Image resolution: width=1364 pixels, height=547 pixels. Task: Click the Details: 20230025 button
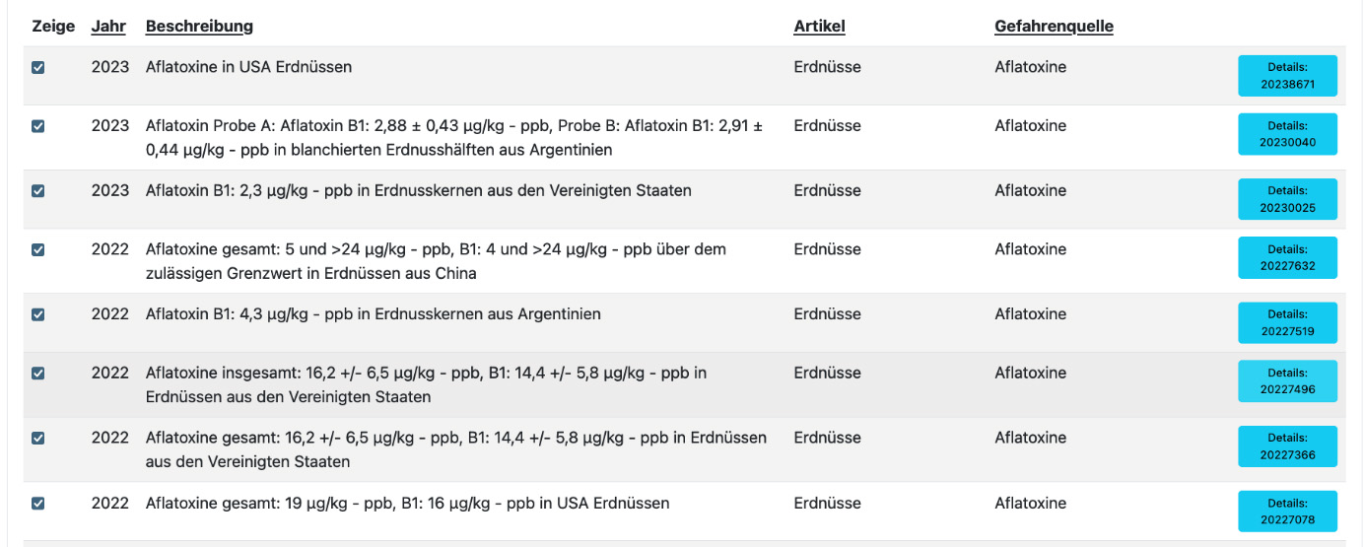click(1287, 199)
